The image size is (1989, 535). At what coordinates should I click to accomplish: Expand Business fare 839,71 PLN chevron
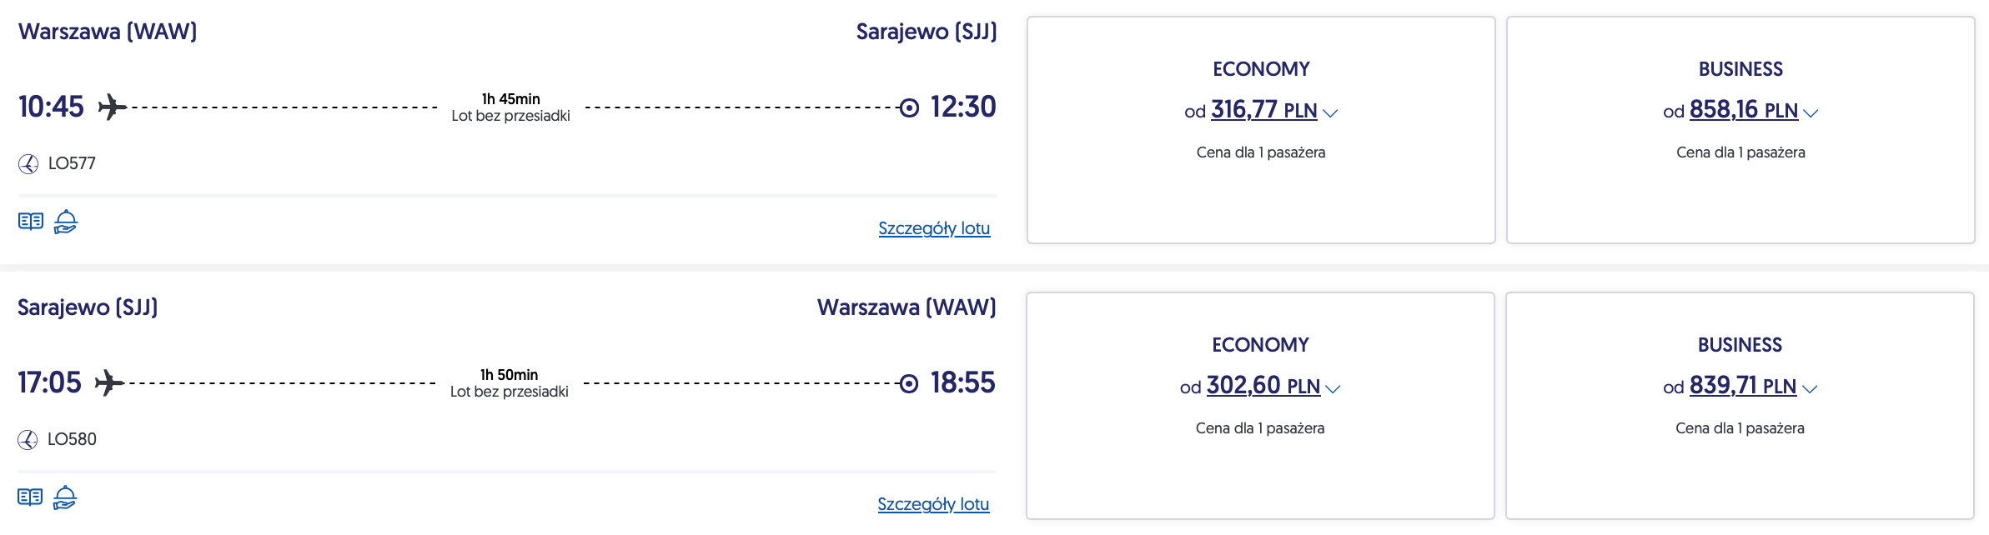point(1810,388)
